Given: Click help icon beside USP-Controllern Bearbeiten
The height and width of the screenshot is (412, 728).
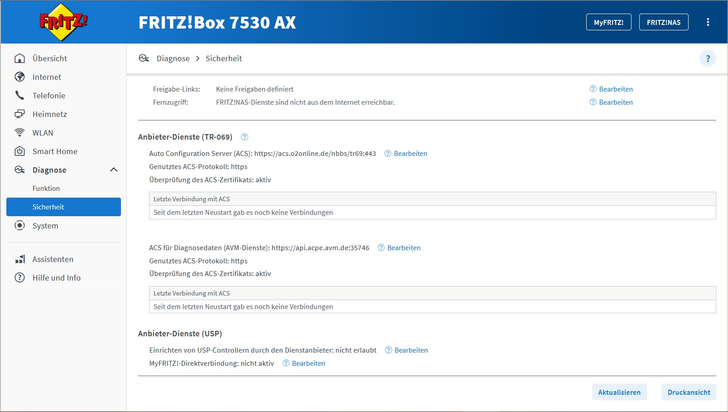Looking at the screenshot, I should pyautogui.click(x=388, y=350).
